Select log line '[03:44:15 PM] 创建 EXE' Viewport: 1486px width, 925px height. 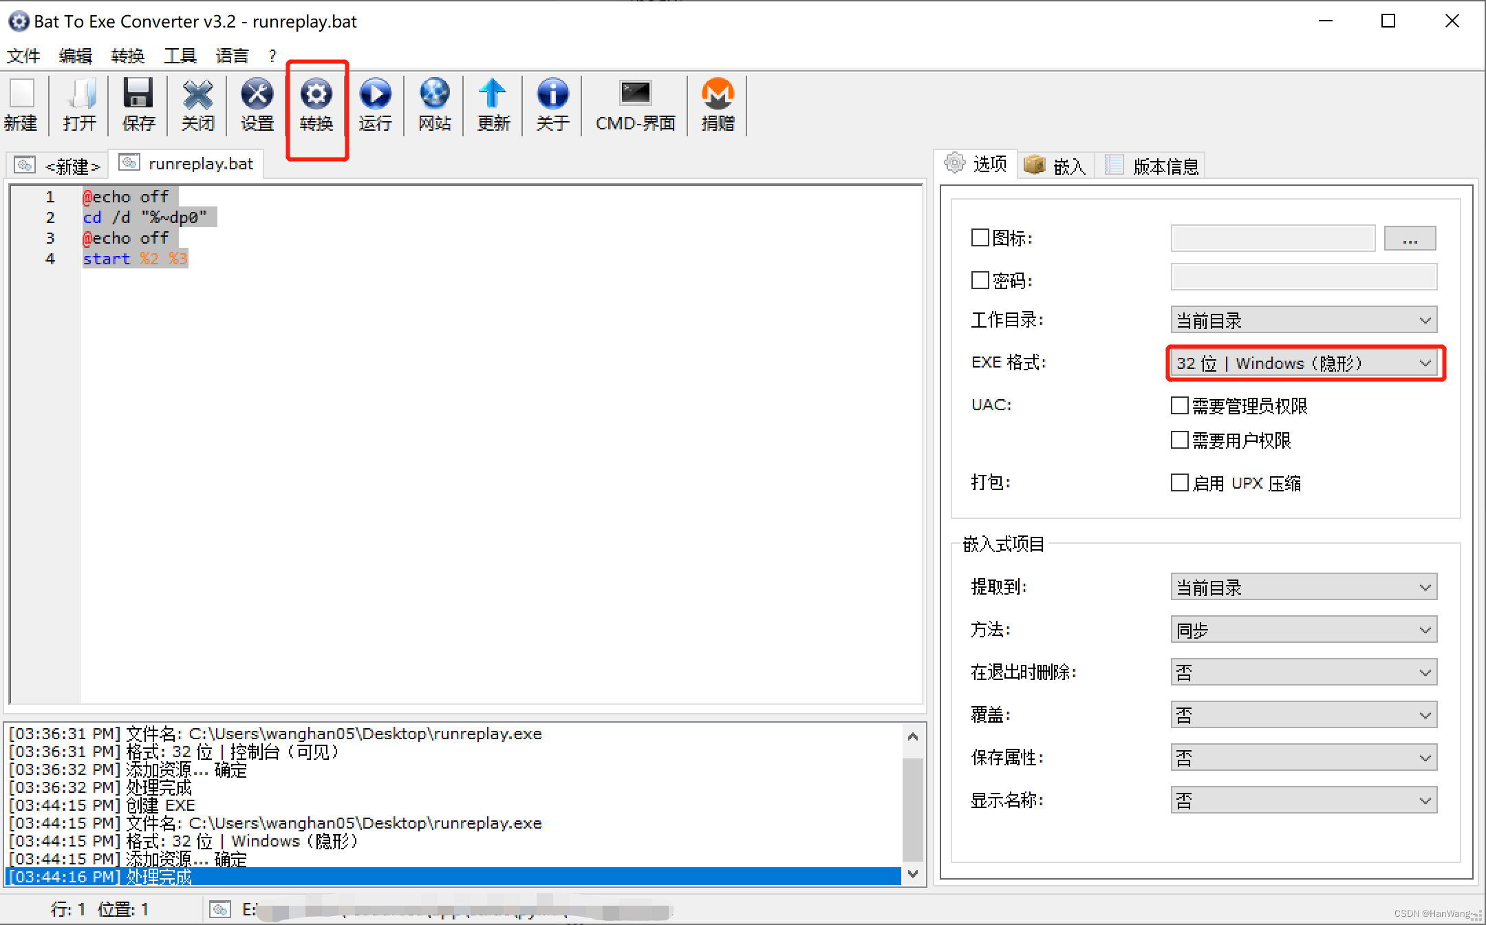click(x=102, y=805)
